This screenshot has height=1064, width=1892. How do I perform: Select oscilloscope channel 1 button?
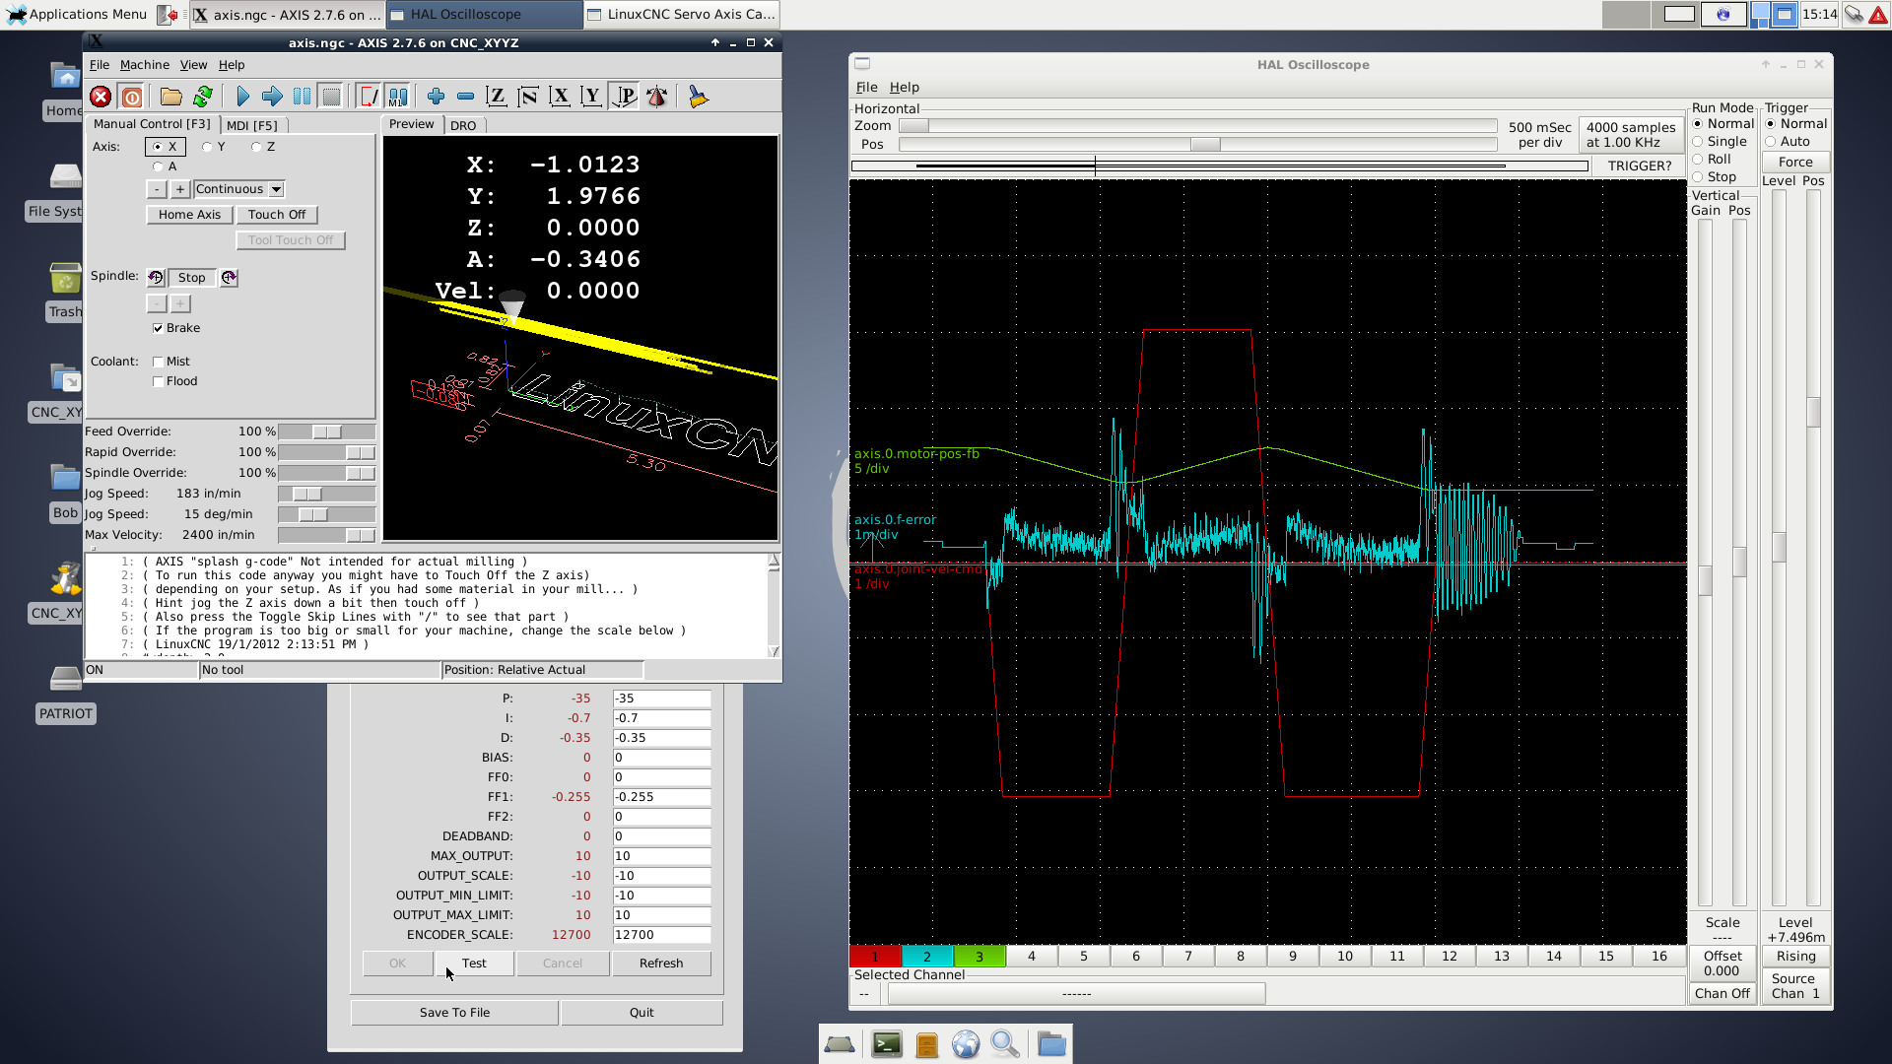(x=875, y=957)
